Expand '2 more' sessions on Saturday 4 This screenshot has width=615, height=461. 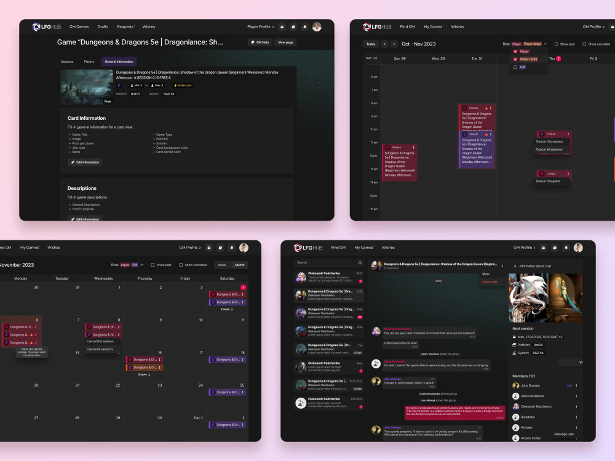point(227,309)
